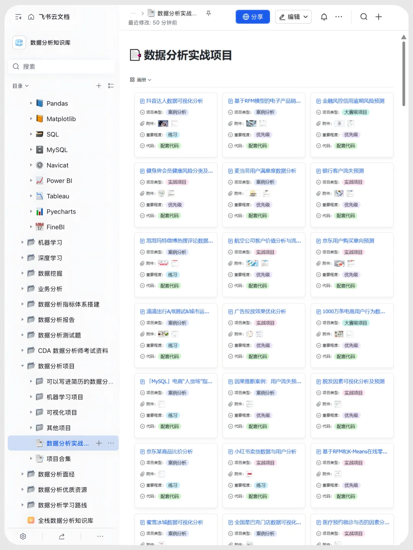Select the Matplotlib orange book icon
Image resolution: width=413 pixels, height=550 pixels.
point(40,118)
